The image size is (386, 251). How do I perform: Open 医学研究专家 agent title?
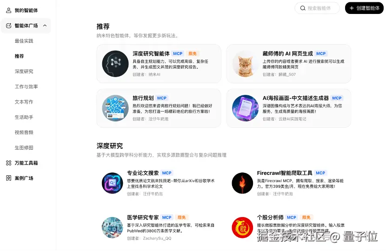click(143, 218)
